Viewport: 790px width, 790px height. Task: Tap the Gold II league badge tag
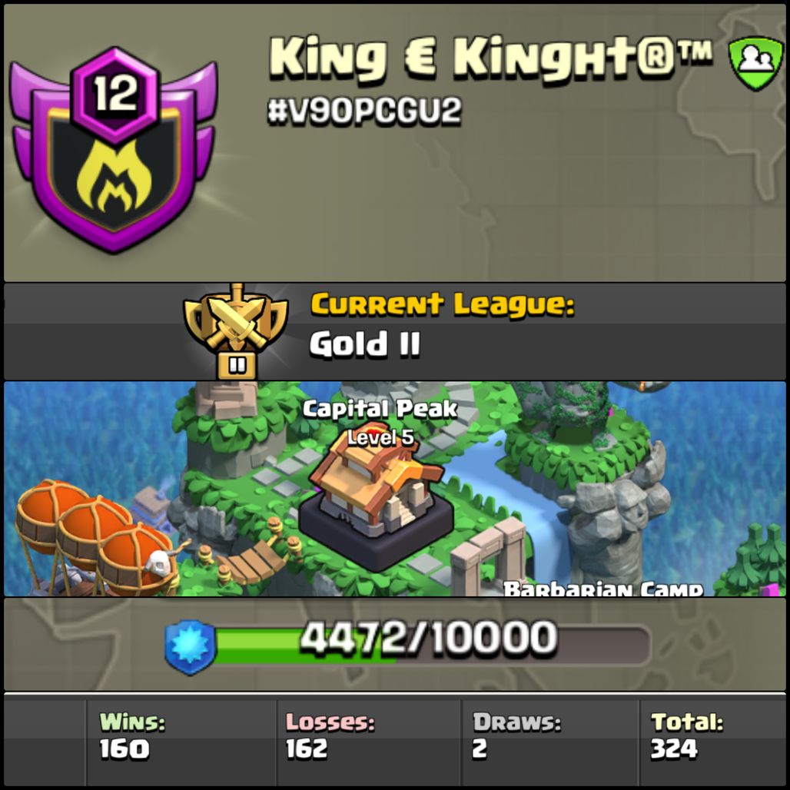pos(237,365)
